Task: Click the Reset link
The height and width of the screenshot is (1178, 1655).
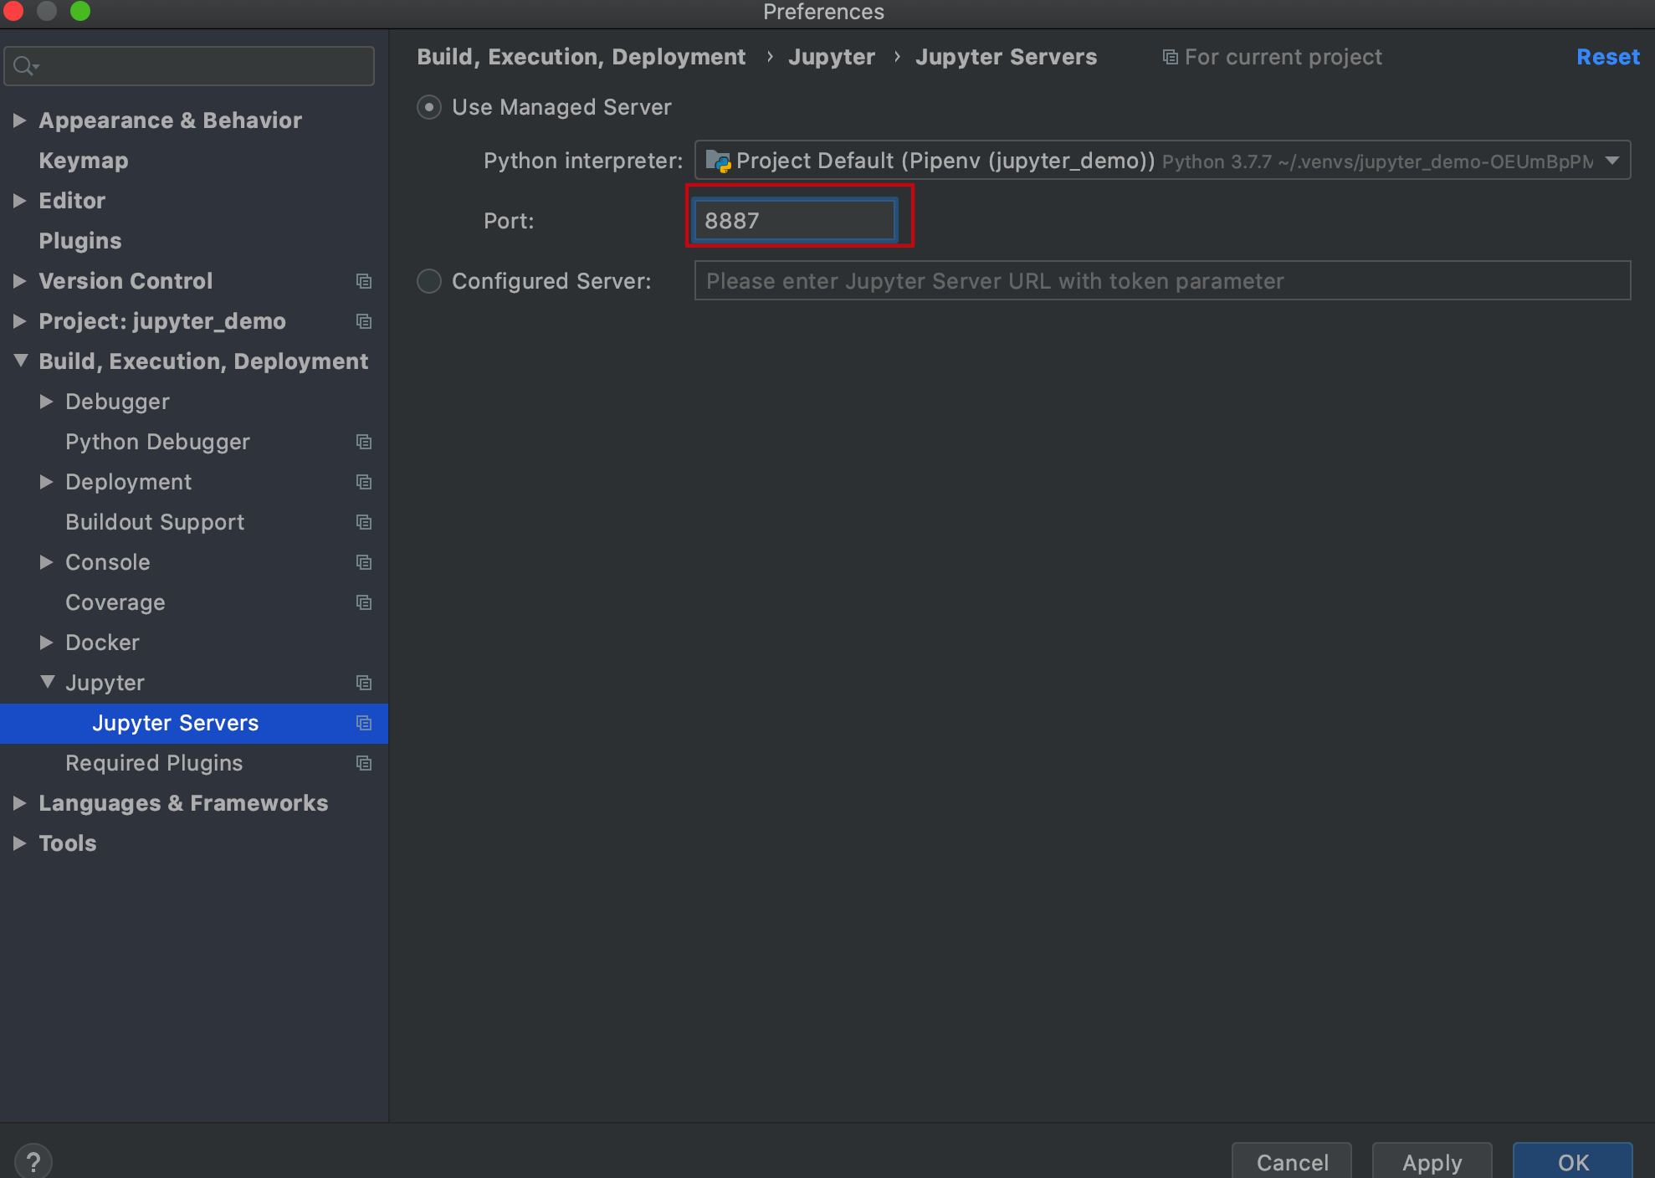Action: coord(1607,57)
